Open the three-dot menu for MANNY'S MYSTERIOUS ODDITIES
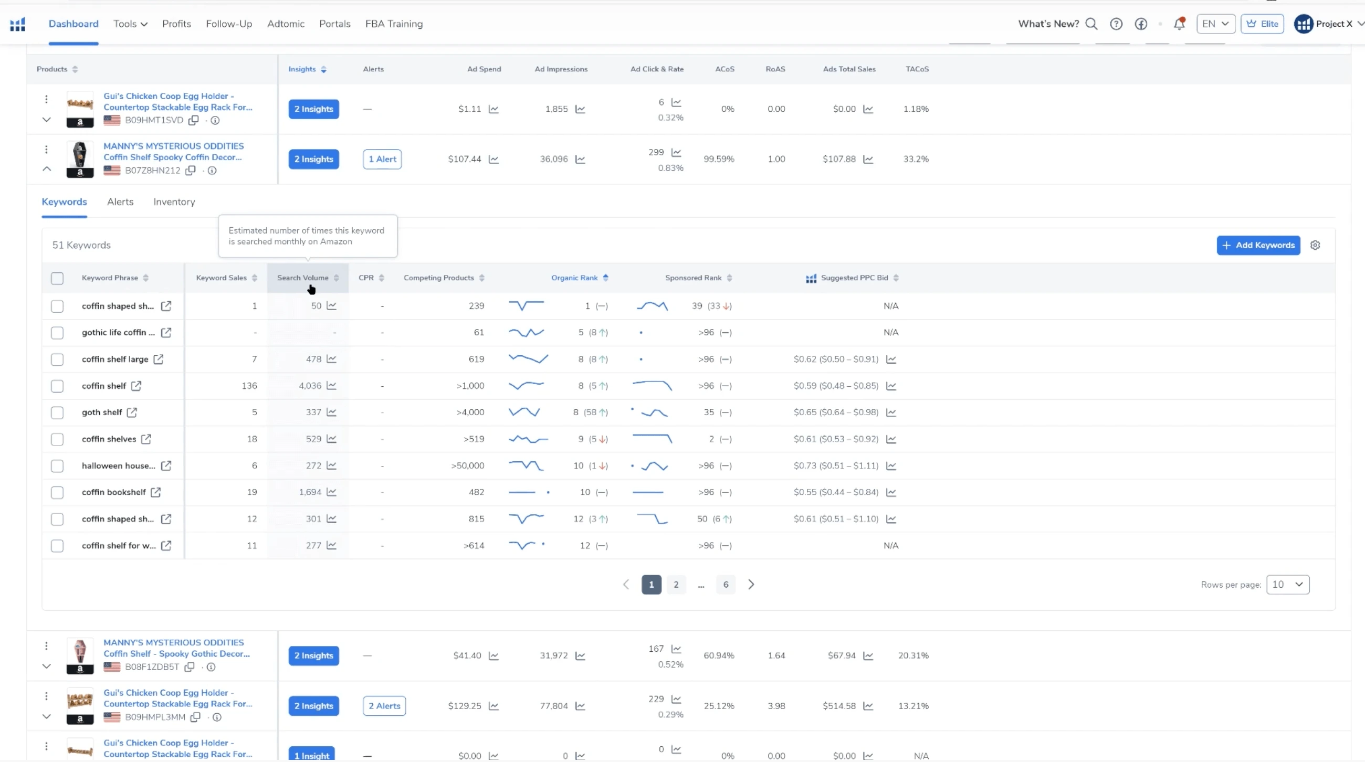This screenshot has width=1365, height=762. tap(46, 150)
